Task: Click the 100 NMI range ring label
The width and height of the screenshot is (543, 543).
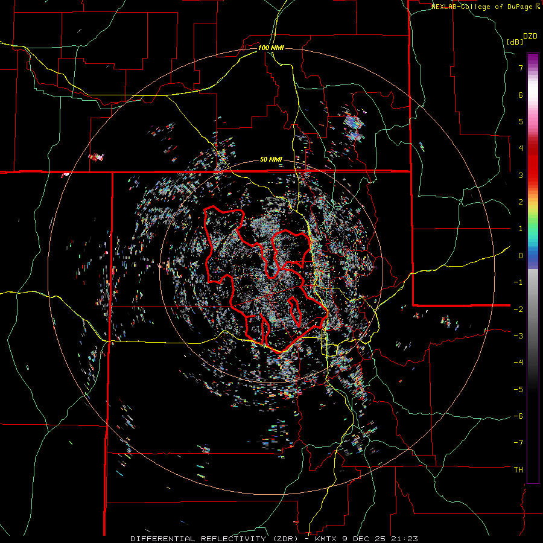Action: 271,48
